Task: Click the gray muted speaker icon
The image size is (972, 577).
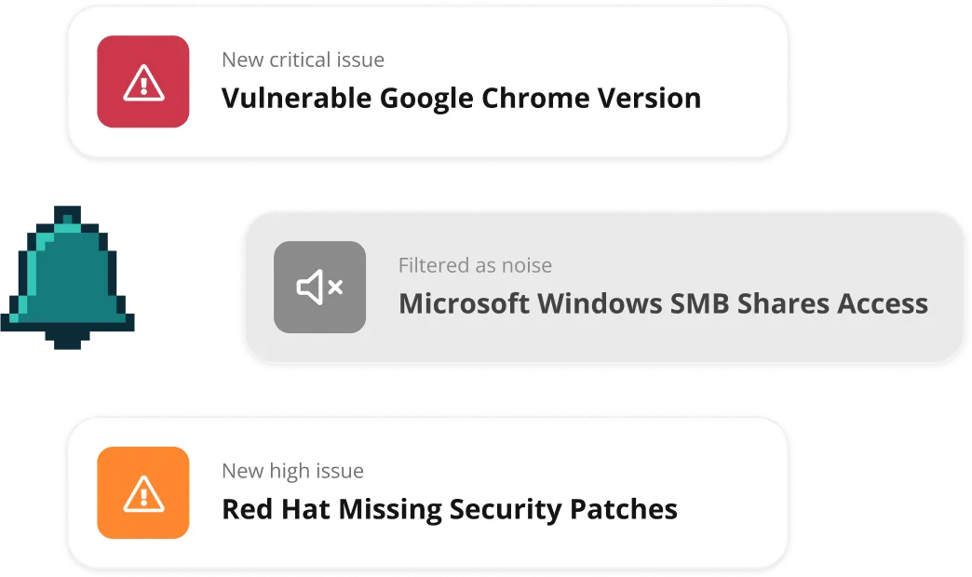Action: point(320,287)
